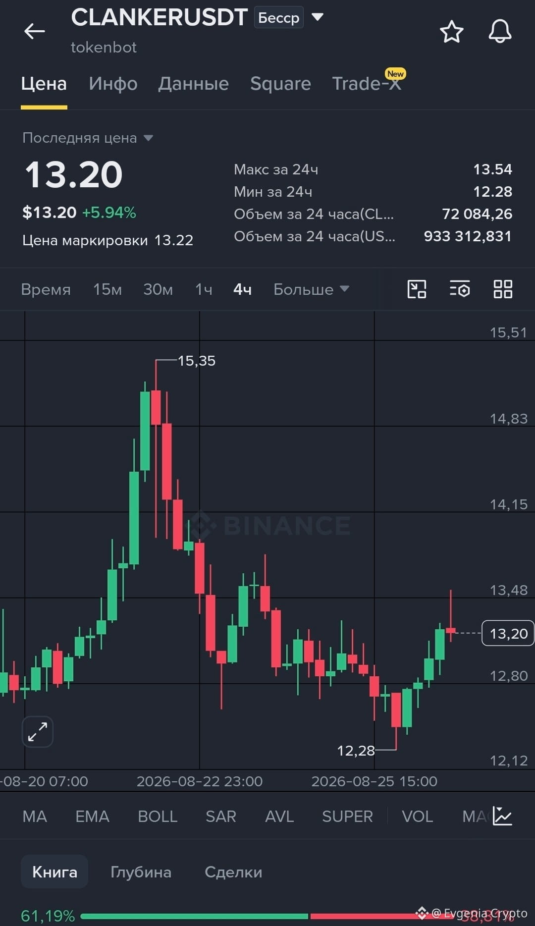This screenshot has height=926, width=535.
Task: Open the trading pair dropdown arrow
Action: click(x=317, y=17)
